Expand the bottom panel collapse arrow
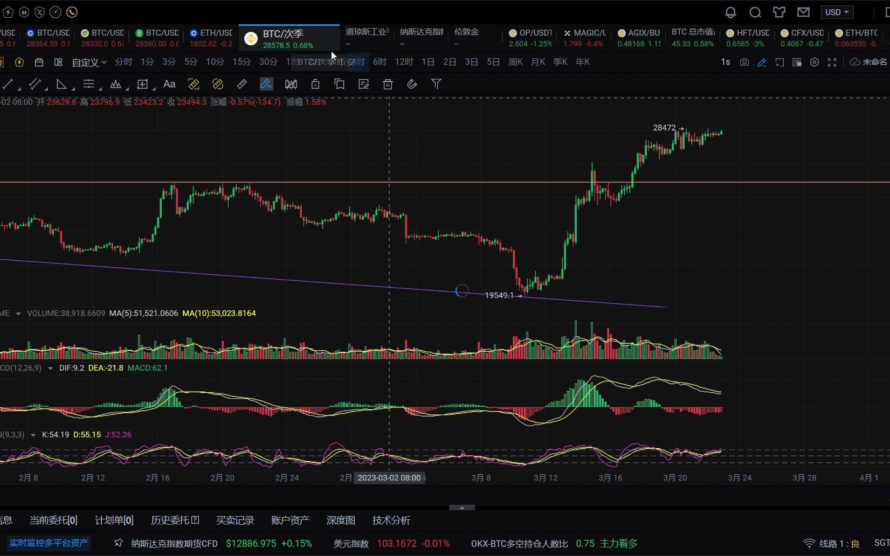Viewport: 890px width, 556px height. (462, 508)
